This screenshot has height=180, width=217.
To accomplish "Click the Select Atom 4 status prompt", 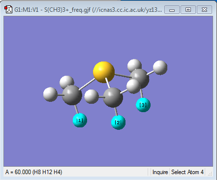I will click(187, 172).
